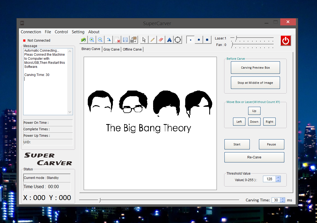The height and width of the screenshot is (223, 317).
Task: Click the 'Current mode : Standby' text
Action: (41, 178)
